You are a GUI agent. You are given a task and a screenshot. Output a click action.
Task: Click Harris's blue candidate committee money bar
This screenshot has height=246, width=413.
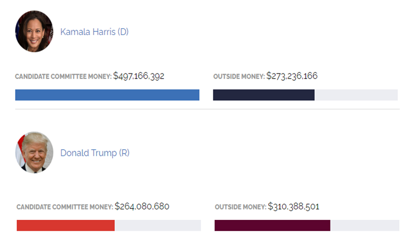(107, 95)
